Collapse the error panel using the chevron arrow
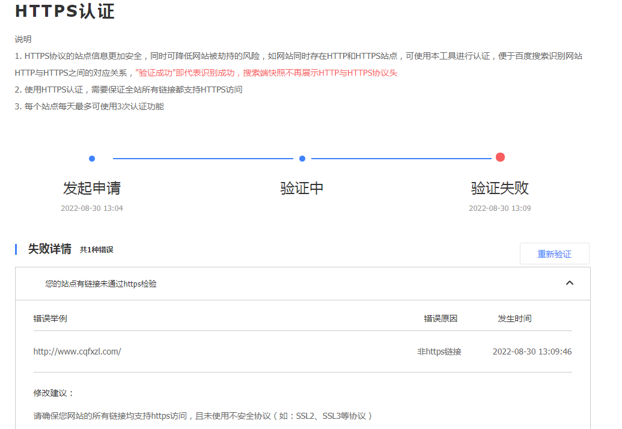This screenshot has height=429, width=622. coord(570,283)
